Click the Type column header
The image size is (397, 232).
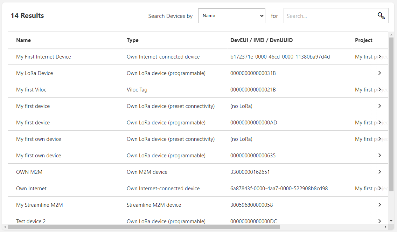(133, 40)
